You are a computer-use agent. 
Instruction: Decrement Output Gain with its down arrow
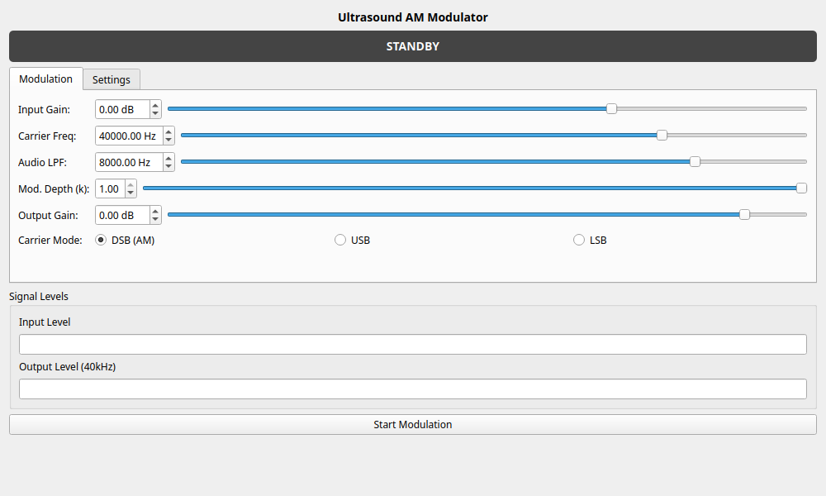pos(155,219)
